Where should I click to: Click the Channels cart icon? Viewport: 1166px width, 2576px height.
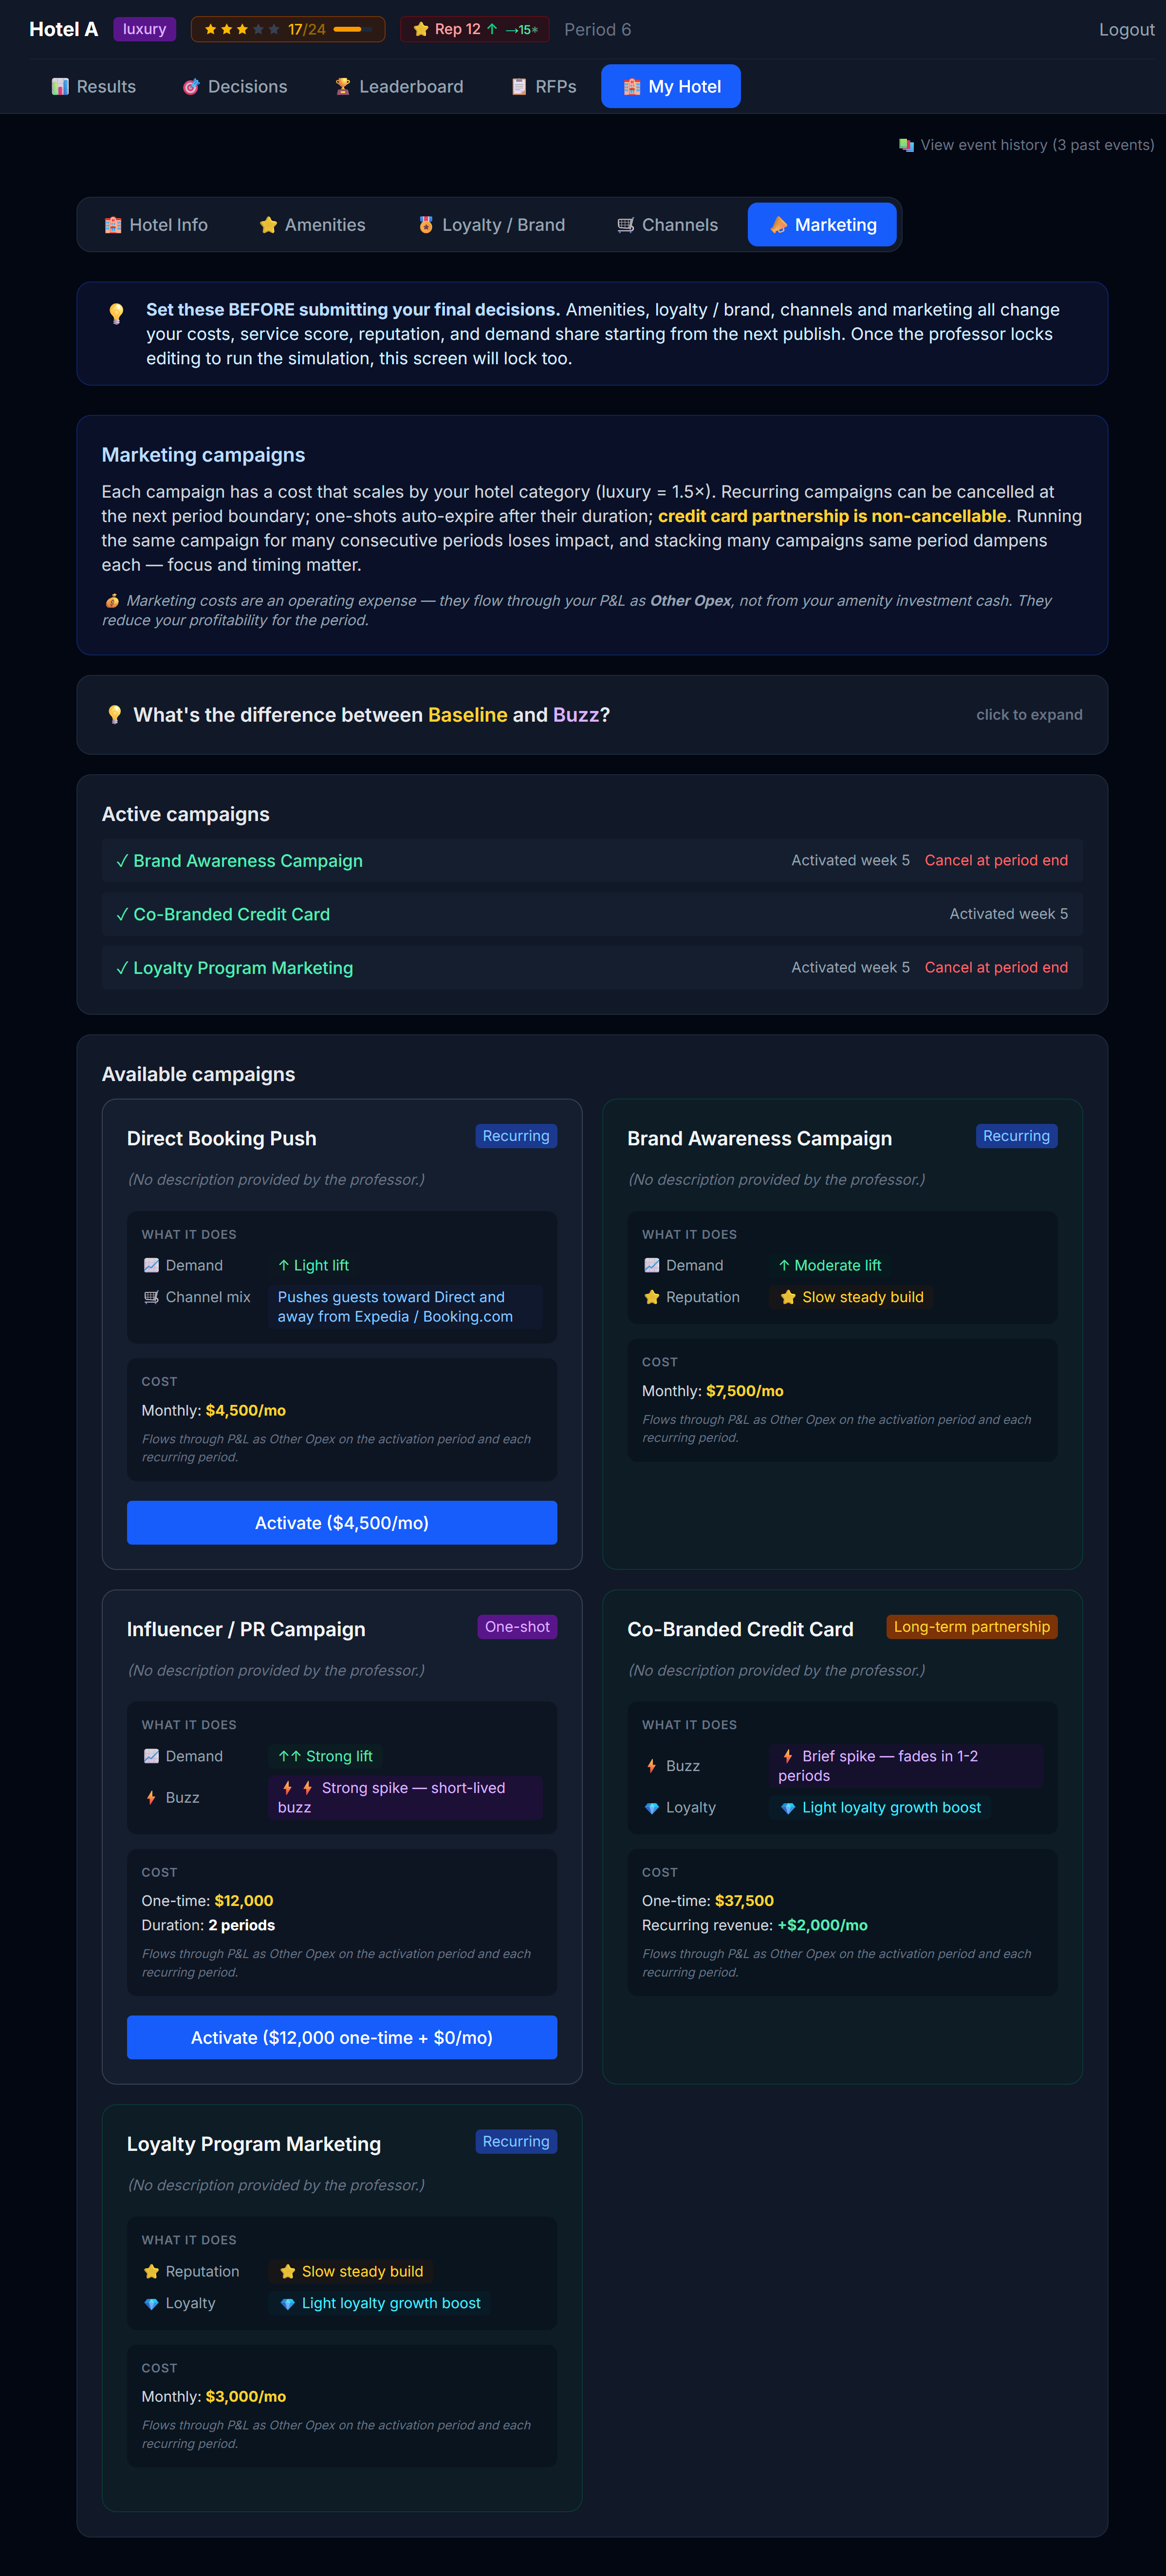pyautogui.click(x=626, y=225)
